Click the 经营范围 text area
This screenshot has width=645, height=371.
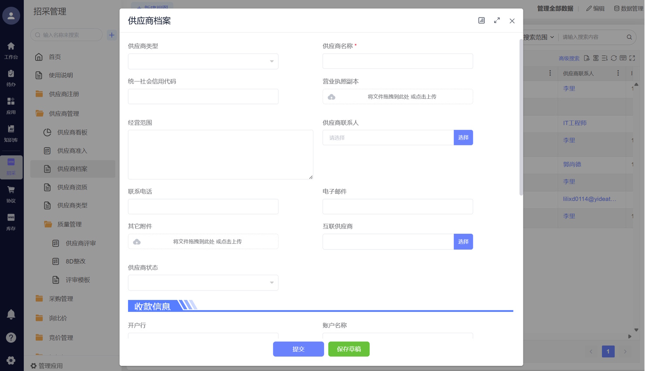[x=220, y=155]
